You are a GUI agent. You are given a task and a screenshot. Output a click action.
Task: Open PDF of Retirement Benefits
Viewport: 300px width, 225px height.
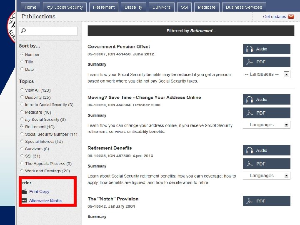[267, 164]
